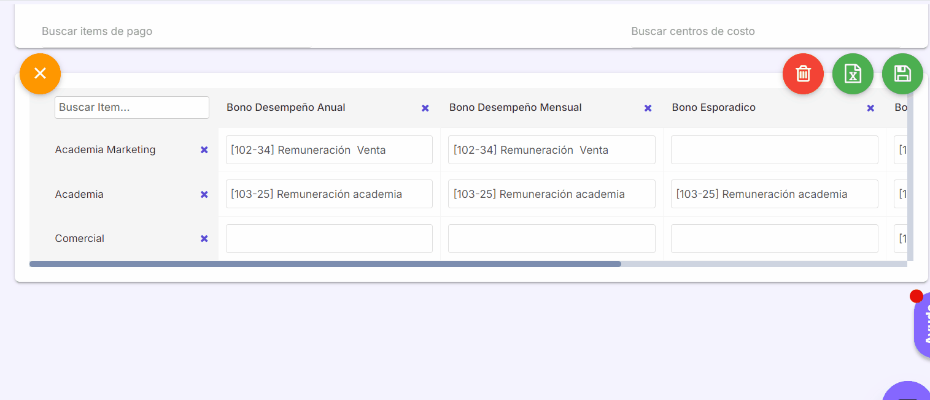Remove the Academia row
This screenshot has height=400, width=930.
pyautogui.click(x=204, y=195)
